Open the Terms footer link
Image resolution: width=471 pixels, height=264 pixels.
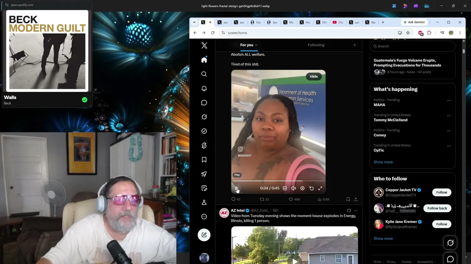pyautogui.click(x=377, y=262)
